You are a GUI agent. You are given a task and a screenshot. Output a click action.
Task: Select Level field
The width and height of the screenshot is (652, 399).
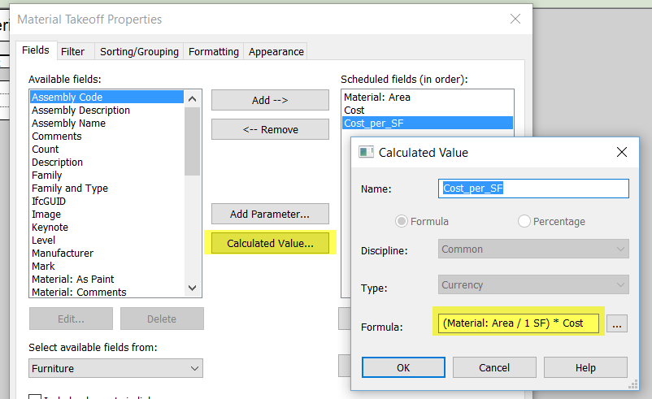point(107,240)
